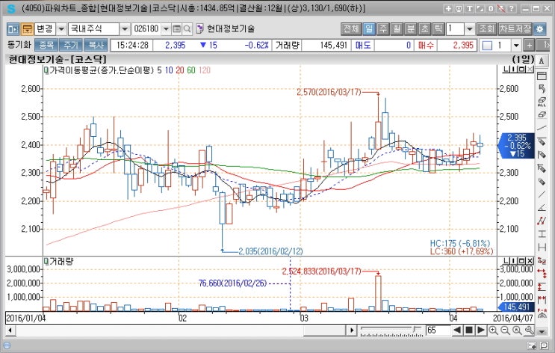Click the erase ALL drawings tool
The height and width of the screenshot is (353, 555).
click(x=542, y=102)
